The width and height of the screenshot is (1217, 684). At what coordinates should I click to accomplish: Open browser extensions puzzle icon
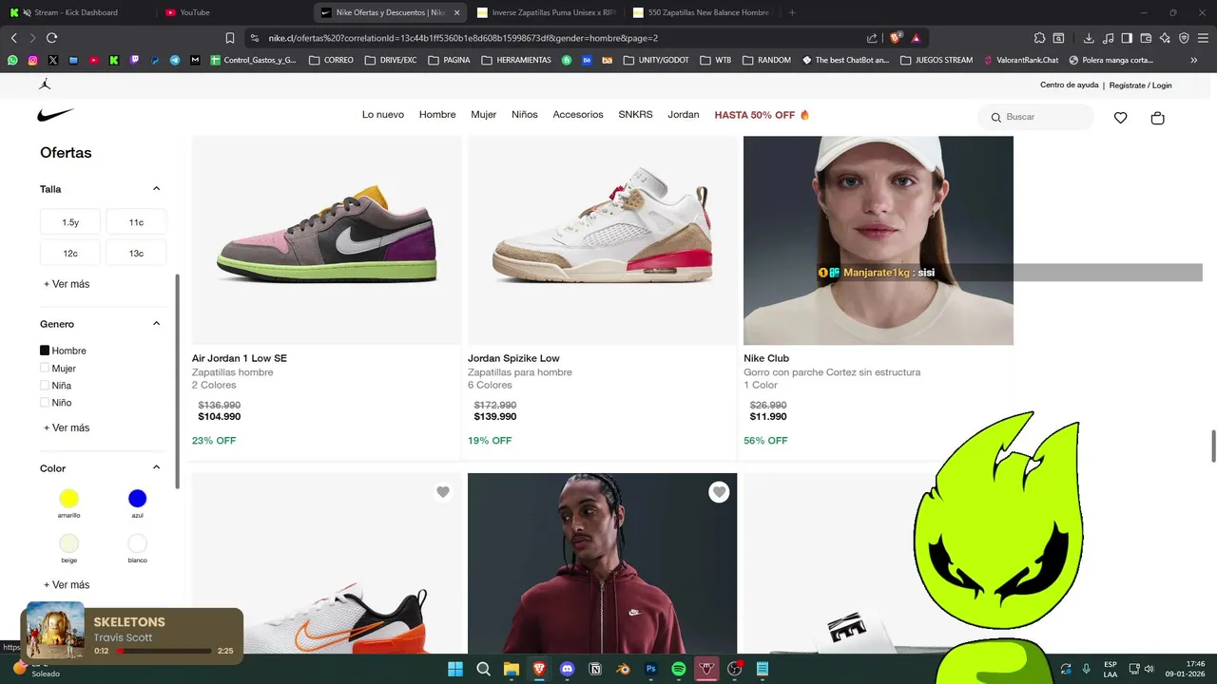tap(1039, 38)
